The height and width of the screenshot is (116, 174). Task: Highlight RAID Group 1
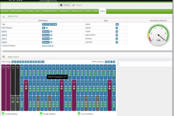pyautogui.click(x=15, y=62)
